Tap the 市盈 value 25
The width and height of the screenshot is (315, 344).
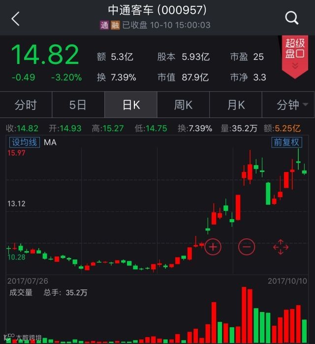(x=258, y=57)
